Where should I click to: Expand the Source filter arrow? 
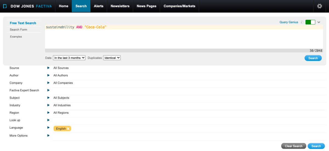click(x=49, y=68)
